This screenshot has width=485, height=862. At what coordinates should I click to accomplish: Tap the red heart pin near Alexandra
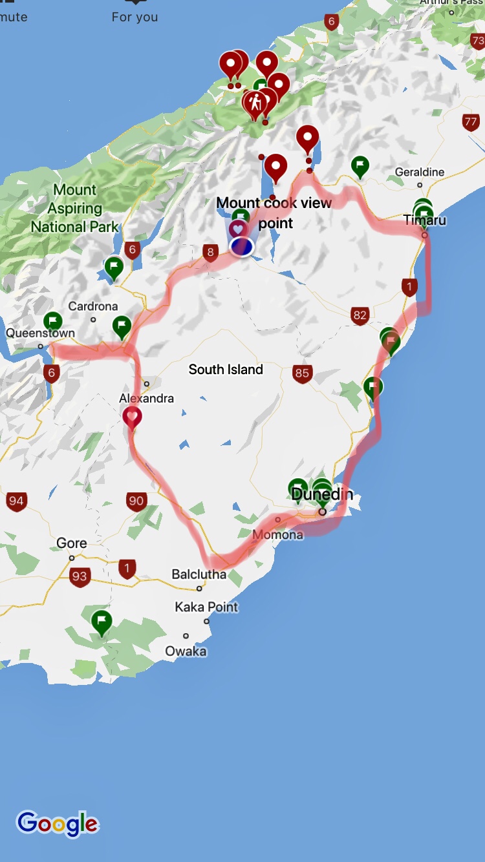(132, 418)
